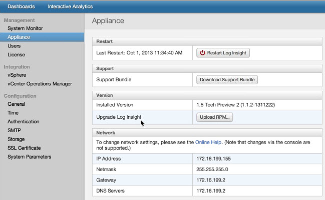Open vCenter Operations Manager integration
325x200 pixels.
click(x=40, y=84)
